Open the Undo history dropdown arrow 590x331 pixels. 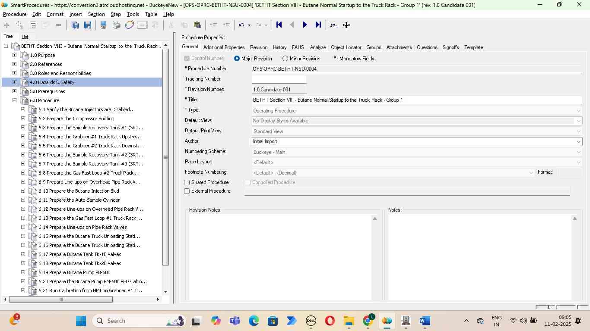pyautogui.click(x=249, y=25)
